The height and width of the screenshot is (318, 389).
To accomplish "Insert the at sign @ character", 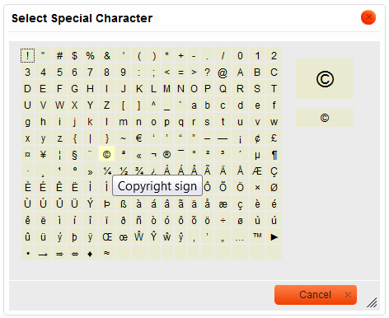I will click(x=223, y=72).
